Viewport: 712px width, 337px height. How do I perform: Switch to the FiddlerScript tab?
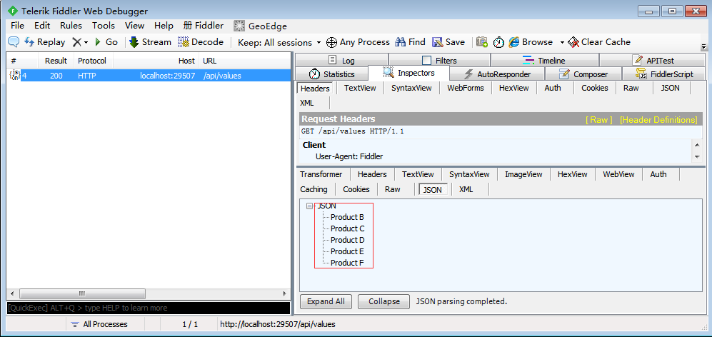pos(664,74)
